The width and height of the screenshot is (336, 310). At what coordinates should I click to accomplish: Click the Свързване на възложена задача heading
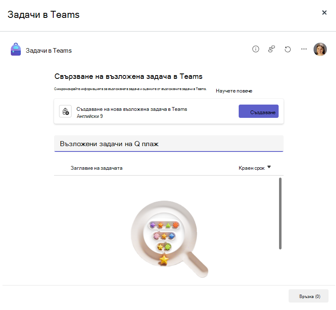(x=128, y=76)
